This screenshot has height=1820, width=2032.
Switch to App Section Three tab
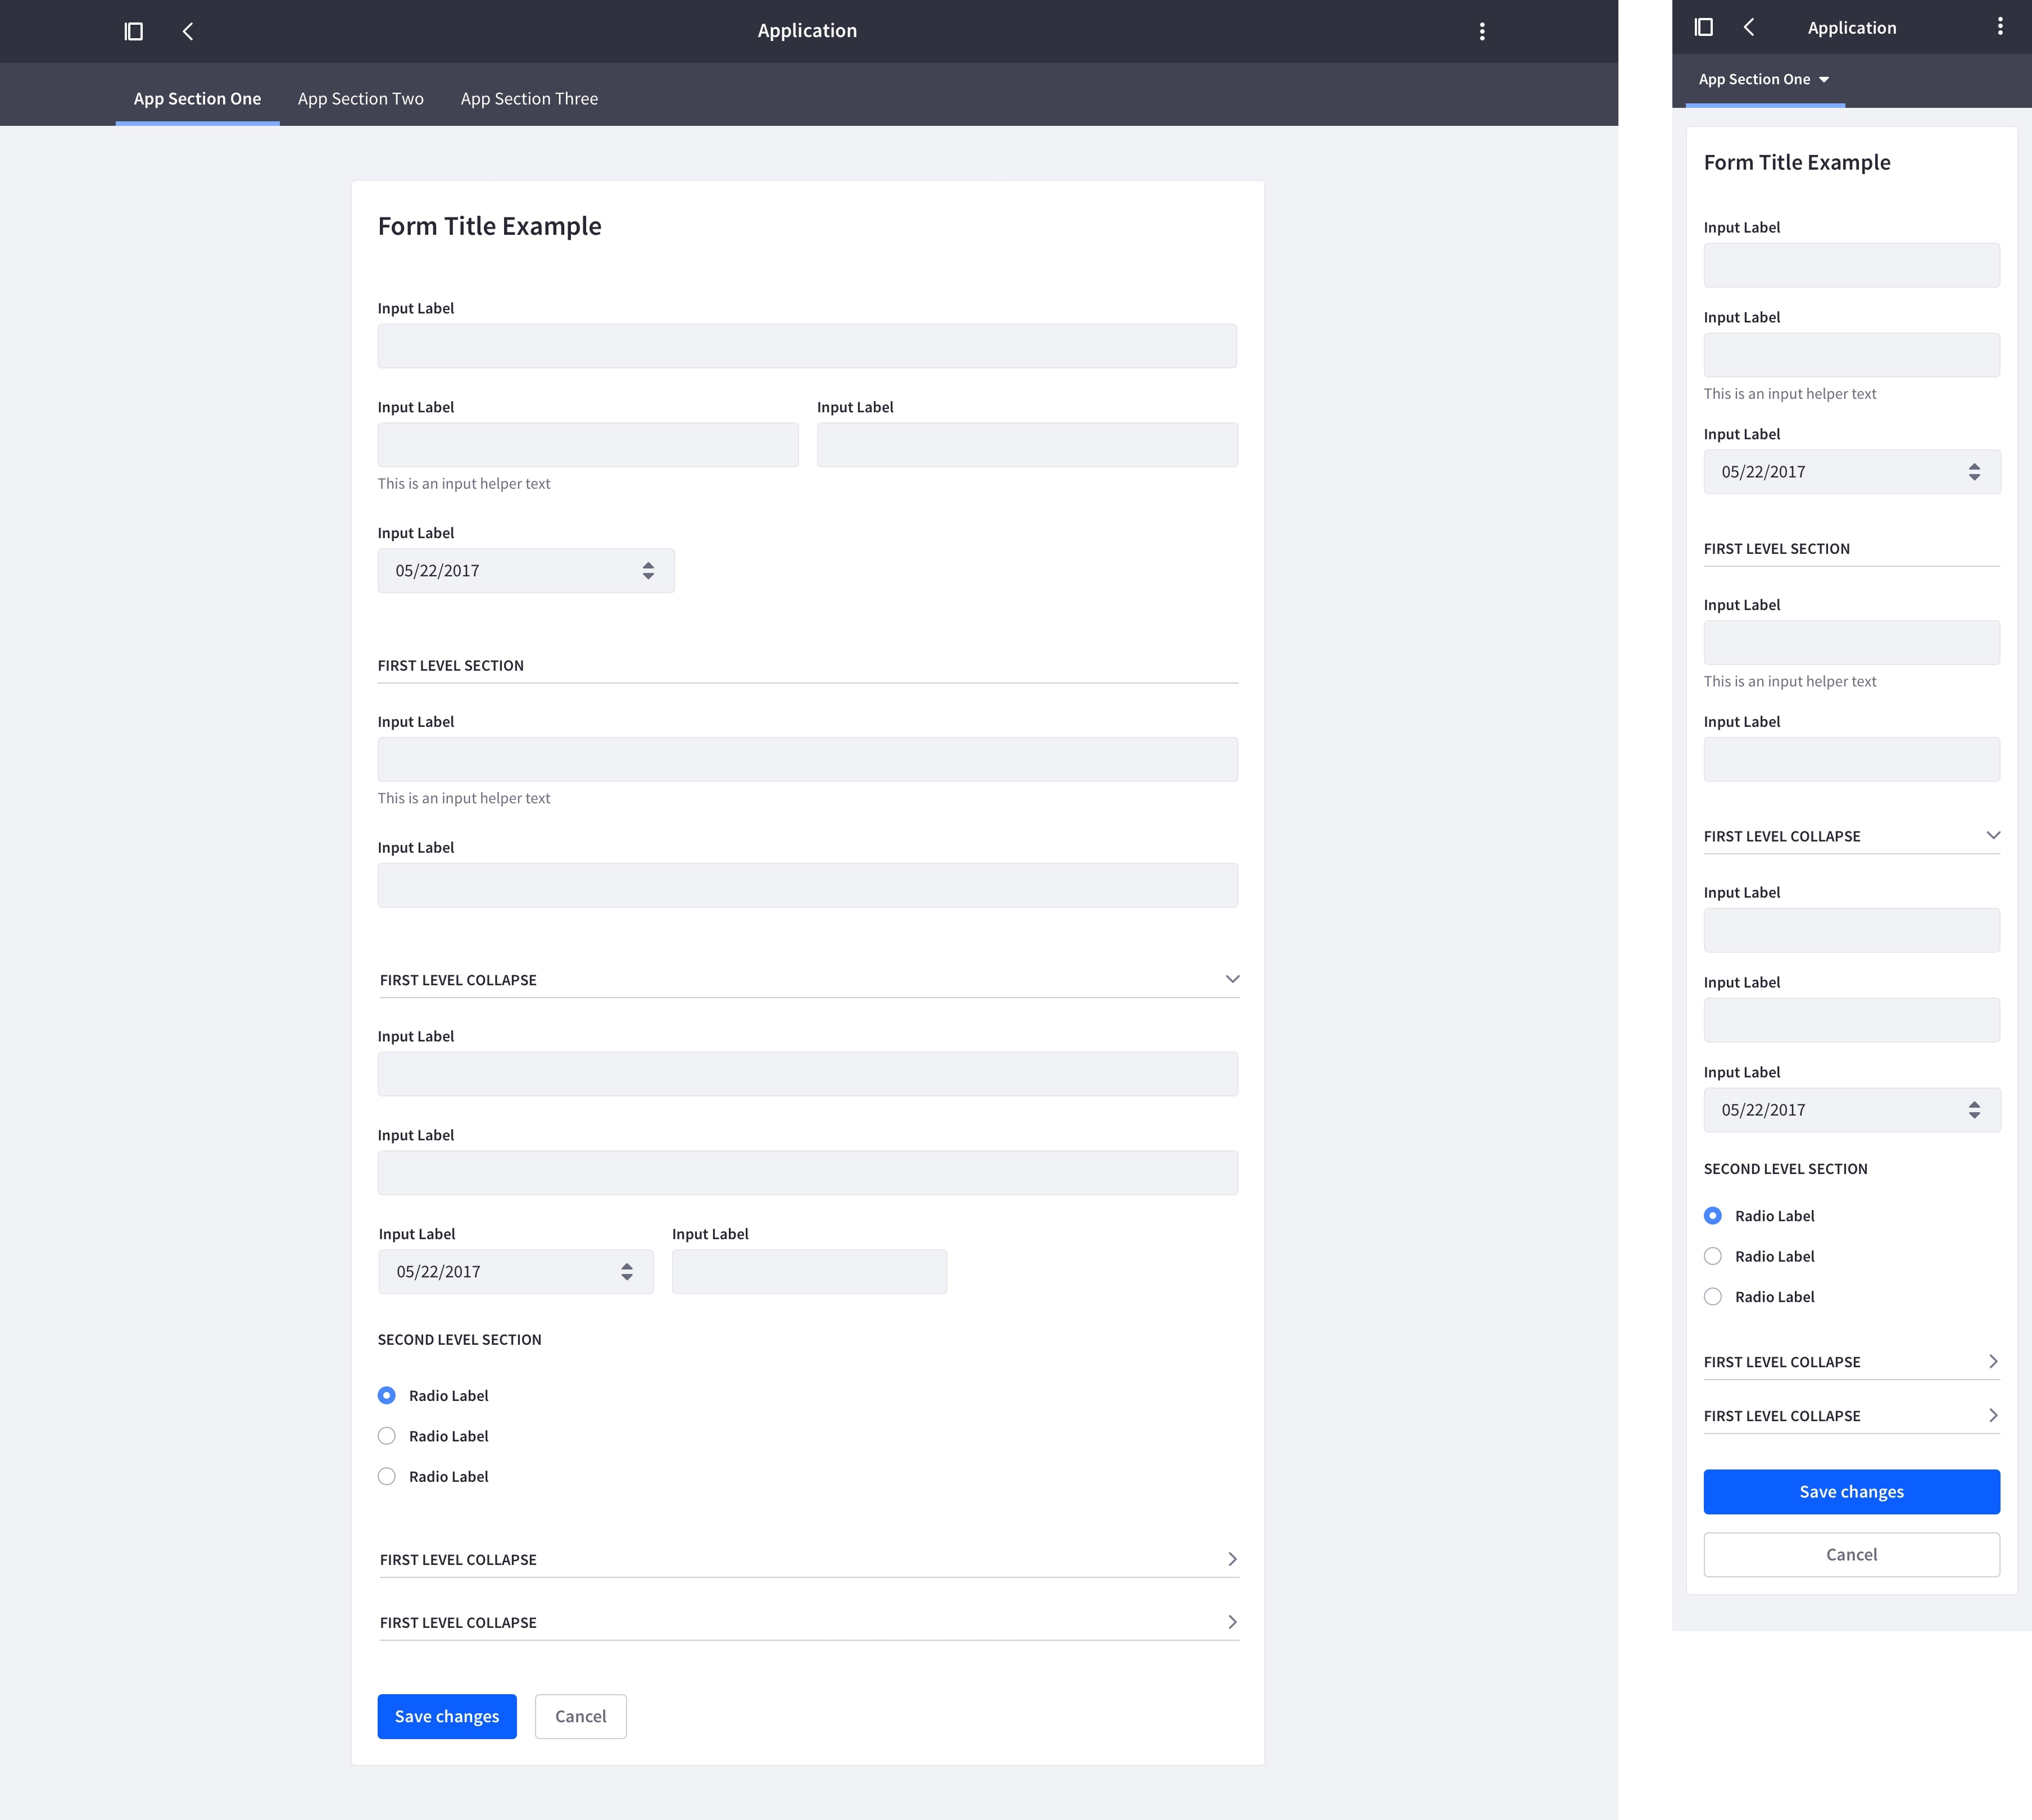[x=529, y=98]
